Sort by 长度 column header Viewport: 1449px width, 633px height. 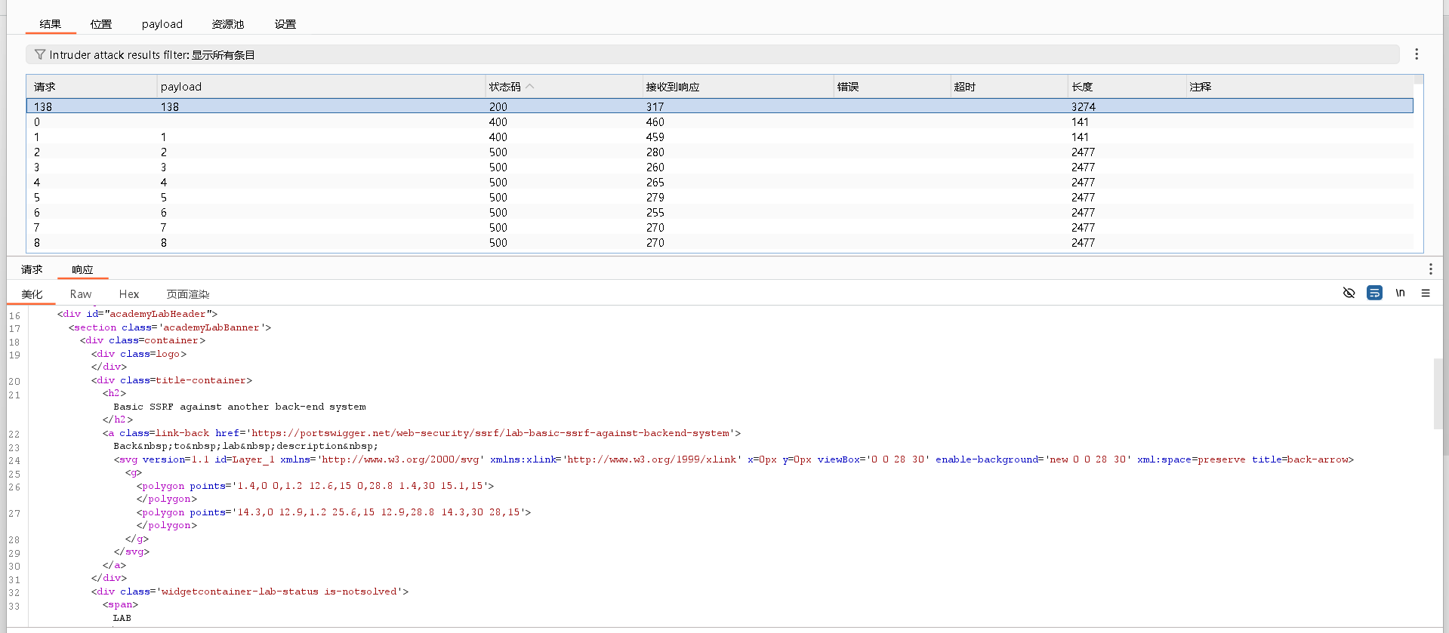1127,87
